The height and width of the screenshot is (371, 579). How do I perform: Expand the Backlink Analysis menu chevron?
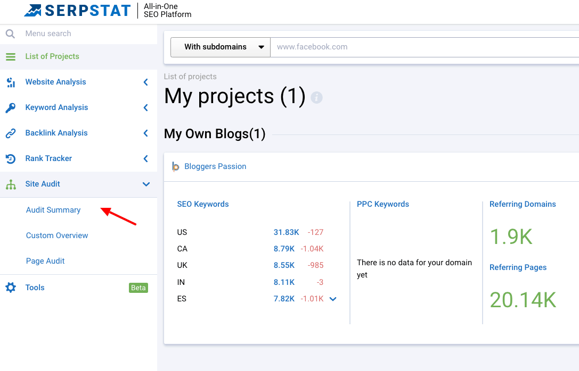tap(146, 133)
